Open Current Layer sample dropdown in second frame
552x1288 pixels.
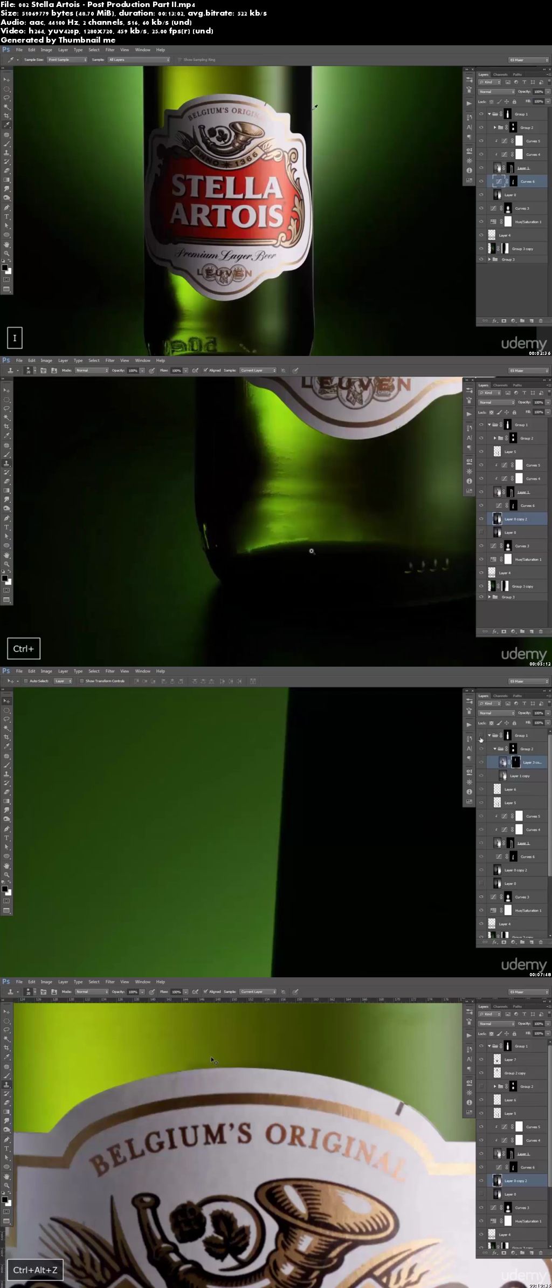click(258, 371)
